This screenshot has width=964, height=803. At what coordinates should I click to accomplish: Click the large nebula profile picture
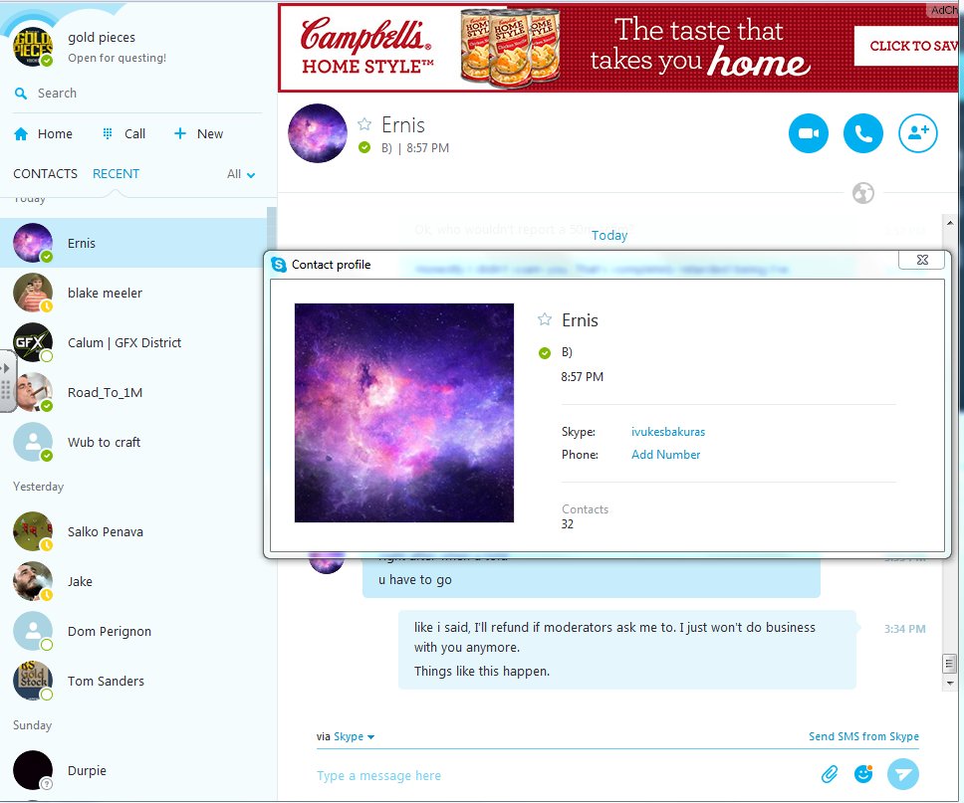[x=404, y=413]
